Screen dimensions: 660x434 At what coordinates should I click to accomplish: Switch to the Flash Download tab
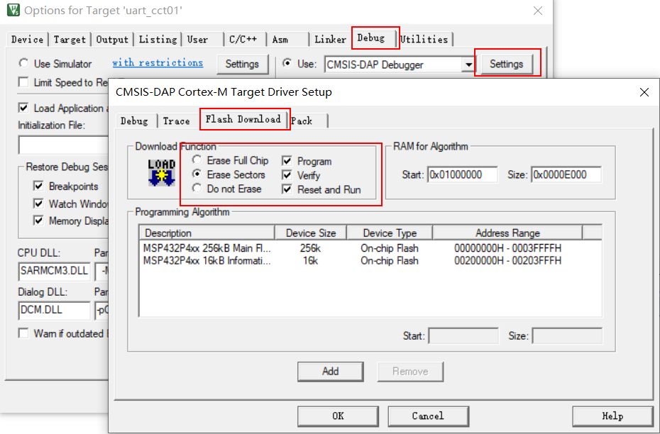(x=243, y=119)
